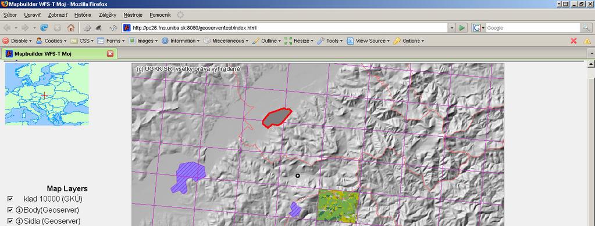Click the View Source toolbar button
Image resolution: width=595 pixels, height=226 pixels.
368,41
